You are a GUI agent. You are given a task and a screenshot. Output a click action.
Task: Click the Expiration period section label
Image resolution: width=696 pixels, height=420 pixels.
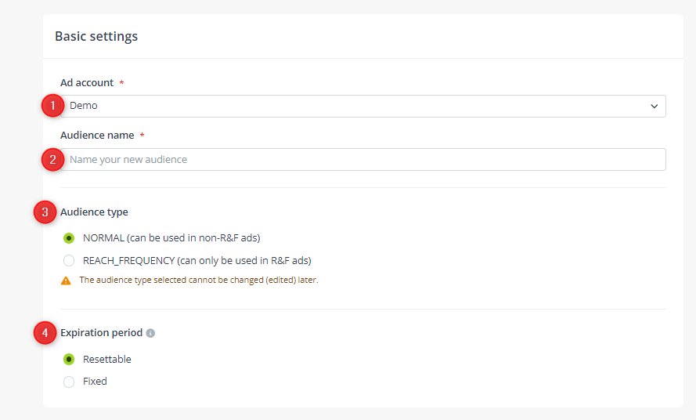[x=101, y=332]
